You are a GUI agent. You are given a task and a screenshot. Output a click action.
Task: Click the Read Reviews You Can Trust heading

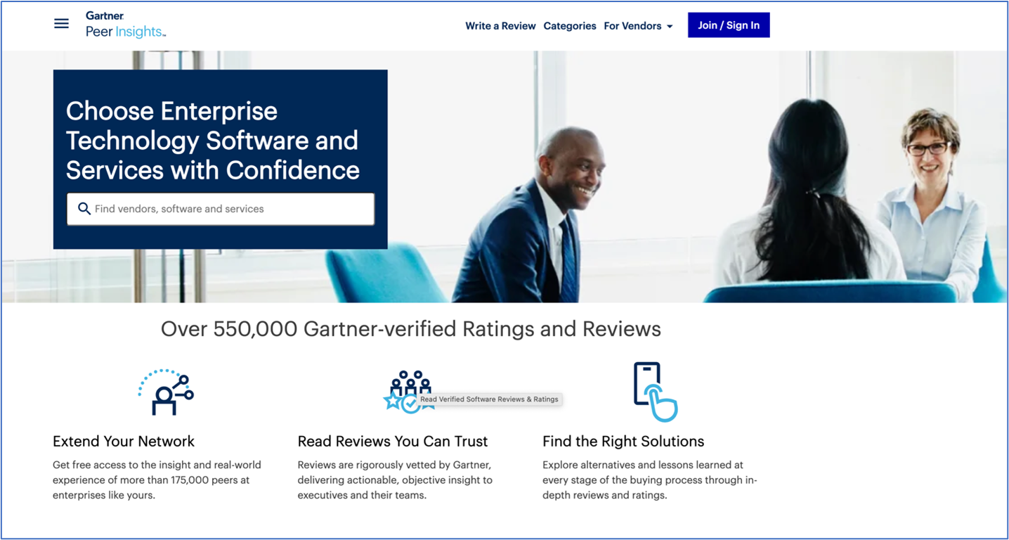(x=393, y=441)
